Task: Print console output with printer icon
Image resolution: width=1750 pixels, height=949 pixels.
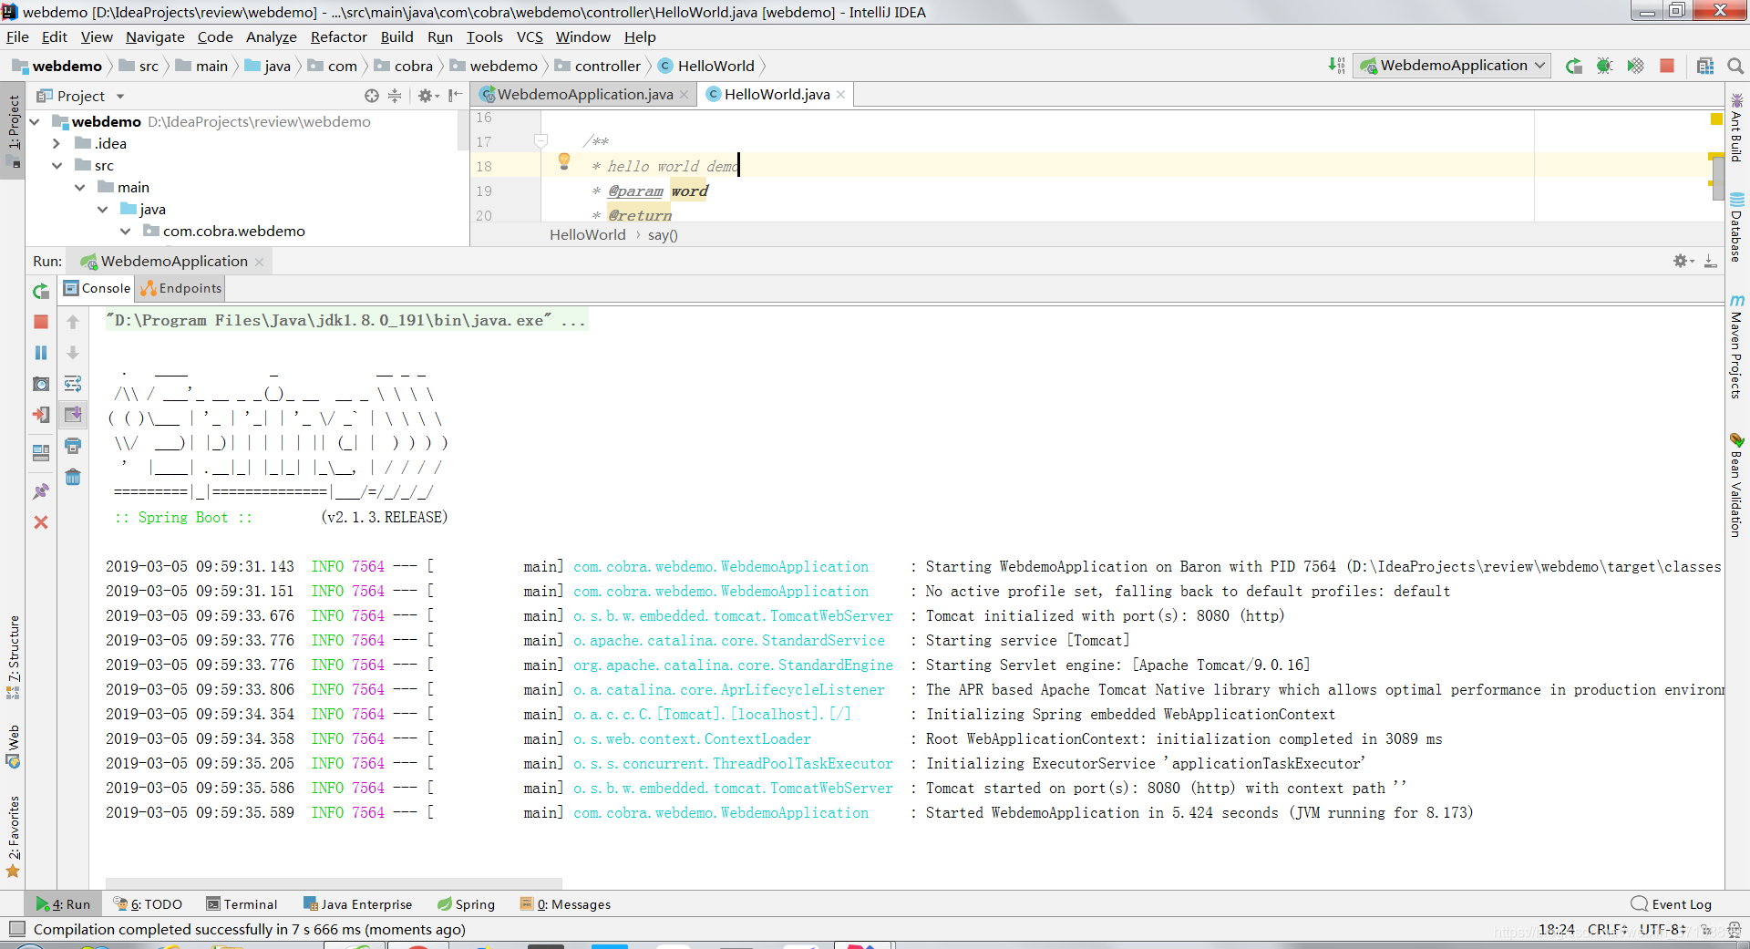Action: click(73, 446)
